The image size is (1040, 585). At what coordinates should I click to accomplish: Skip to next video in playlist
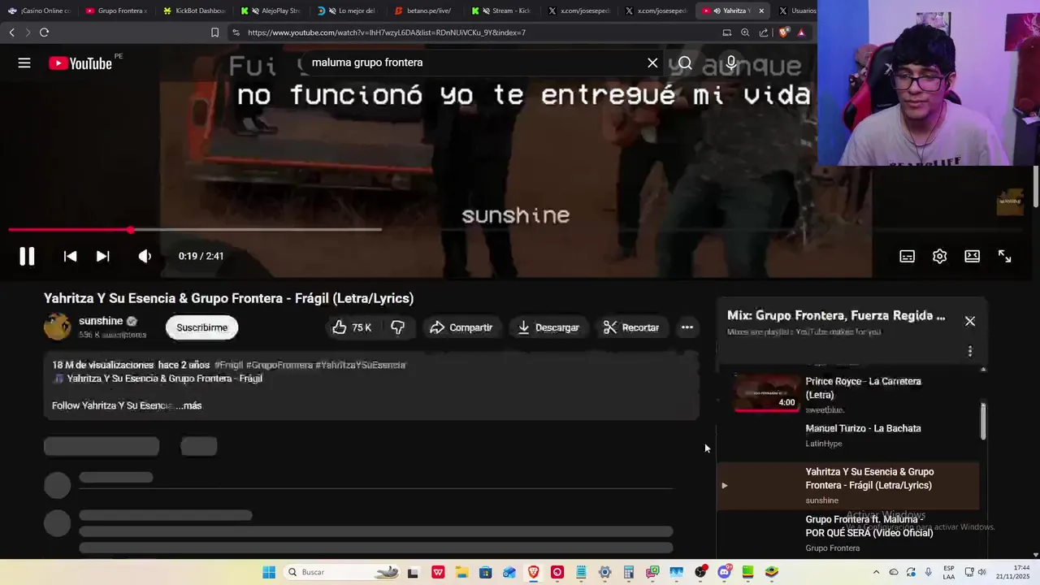[x=103, y=256]
